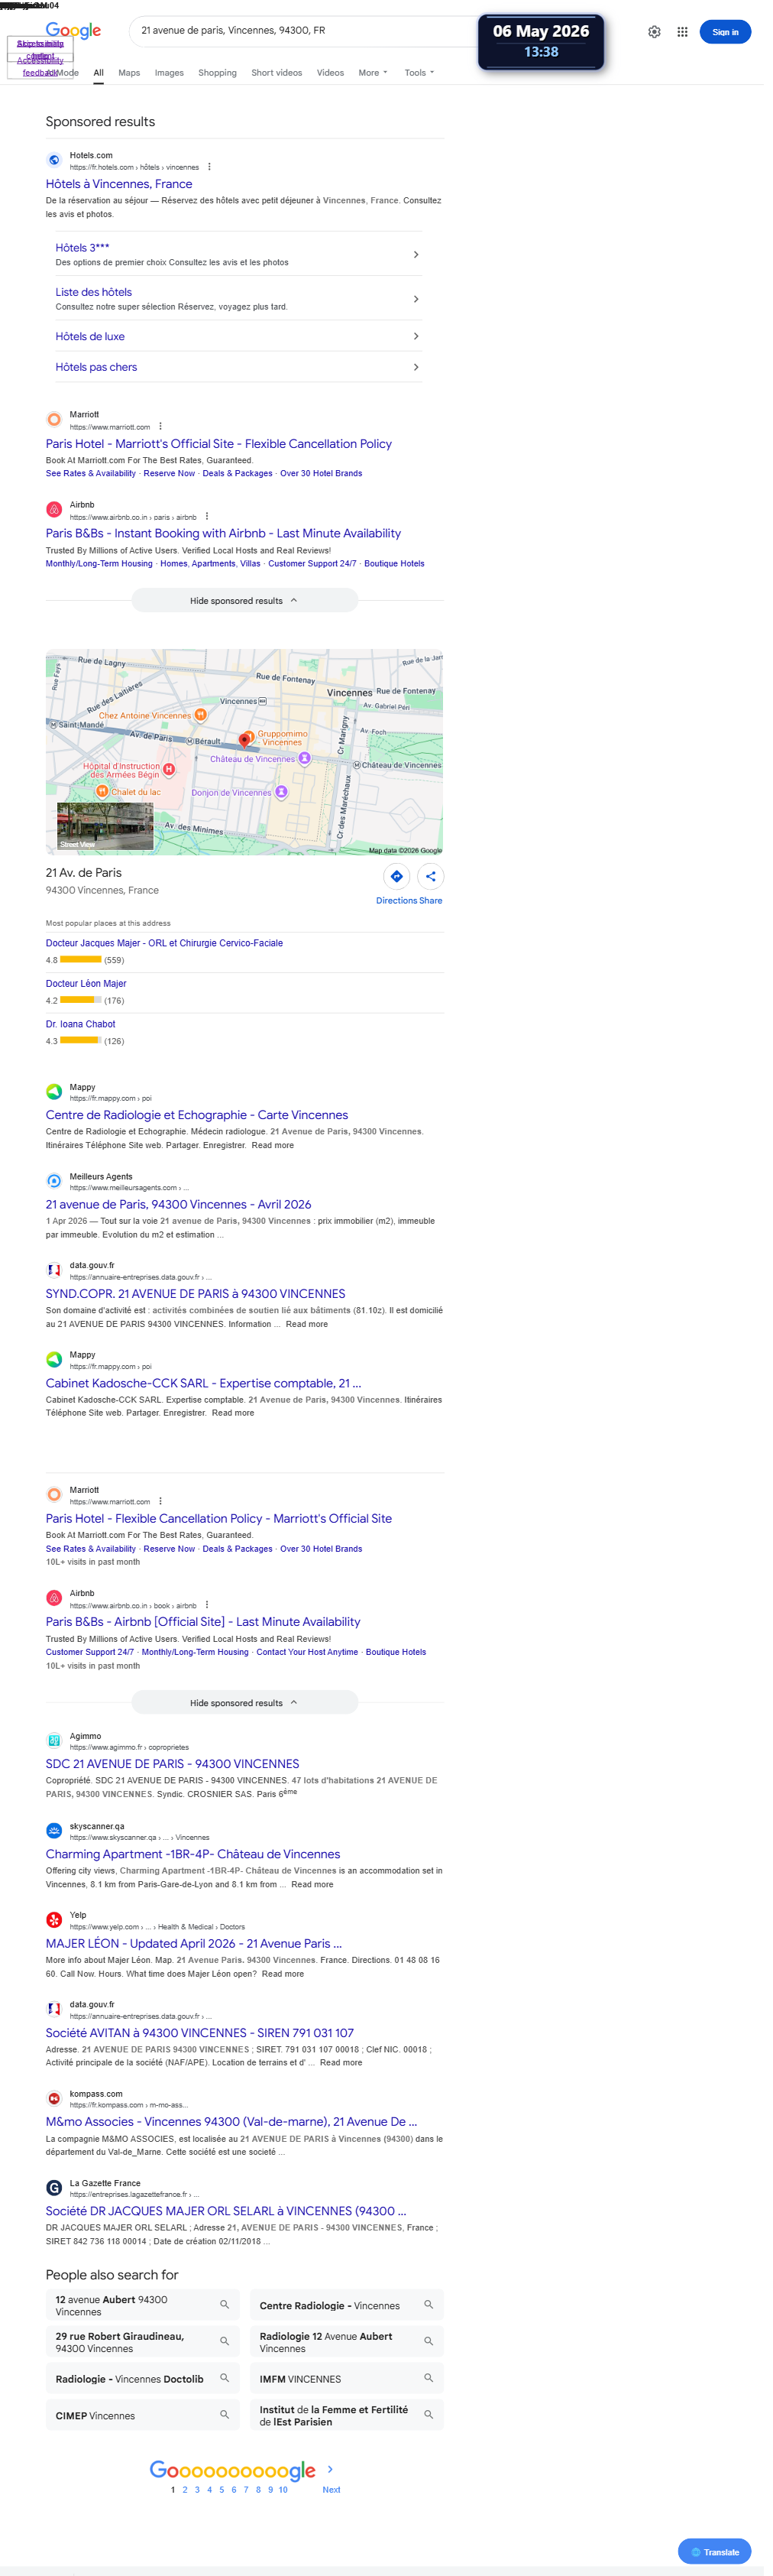Open Docteur Léon Majer listing
Viewport: 773px width, 2576px height.
click(x=86, y=983)
